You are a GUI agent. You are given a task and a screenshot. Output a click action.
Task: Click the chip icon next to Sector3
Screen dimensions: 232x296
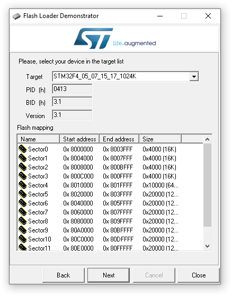tap(22, 176)
